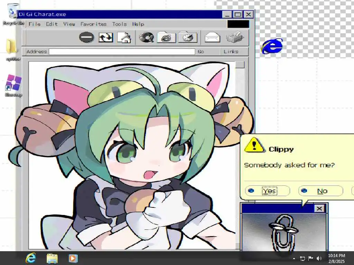Open the Favorites menu
The image size is (354, 265).
[93, 24]
